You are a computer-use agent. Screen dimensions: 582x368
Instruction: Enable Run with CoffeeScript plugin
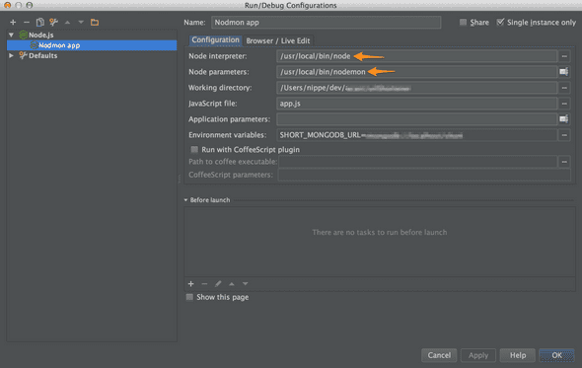pyautogui.click(x=194, y=149)
